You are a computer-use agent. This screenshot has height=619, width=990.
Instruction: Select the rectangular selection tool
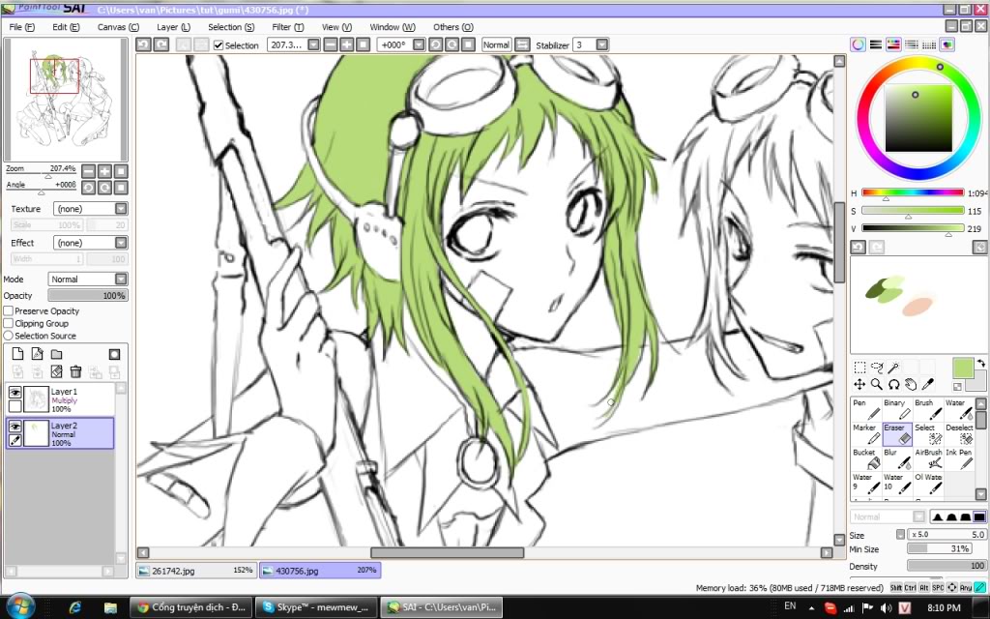pyautogui.click(x=859, y=368)
